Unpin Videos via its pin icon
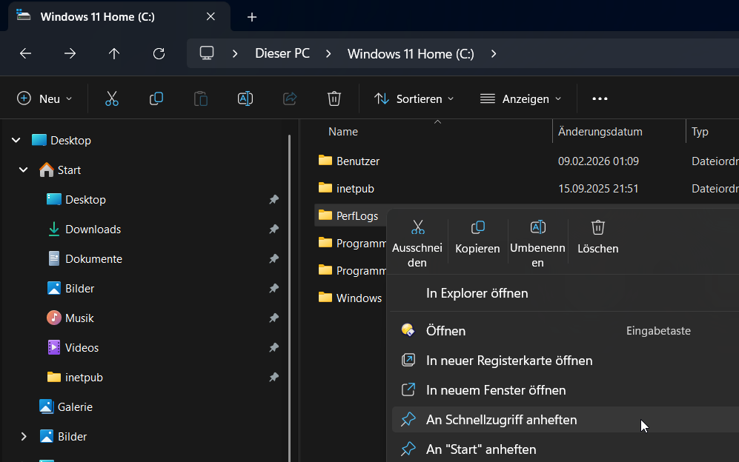Image resolution: width=739 pixels, height=462 pixels. (274, 348)
